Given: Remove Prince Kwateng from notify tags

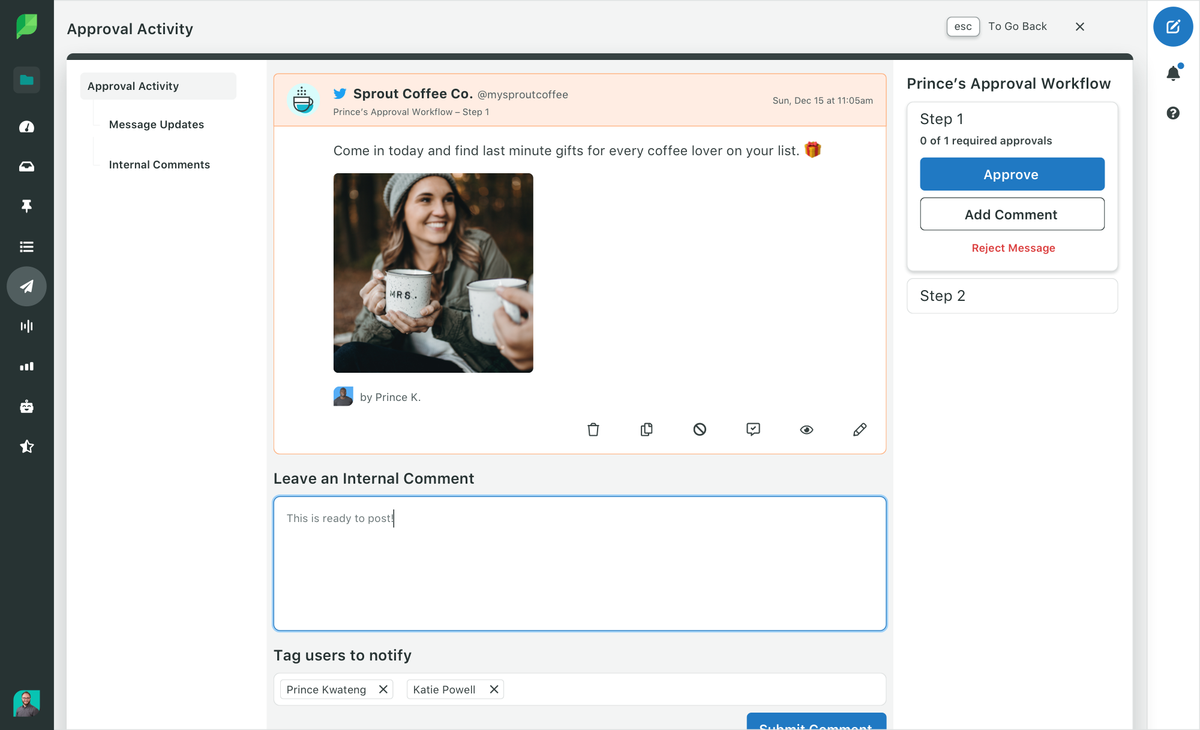Looking at the screenshot, I should [382, 689].
